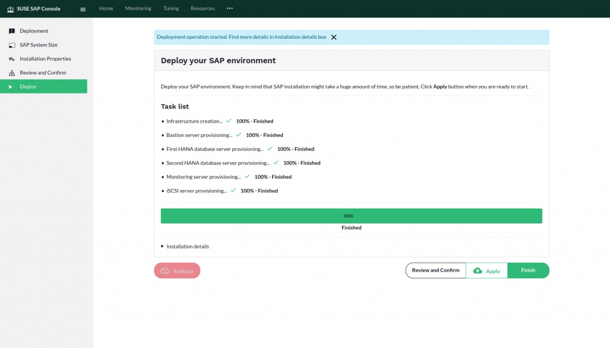610x348 pixels.
Task: Click the Infrastructure creation finished checkmark
Action: pos(229,121)
